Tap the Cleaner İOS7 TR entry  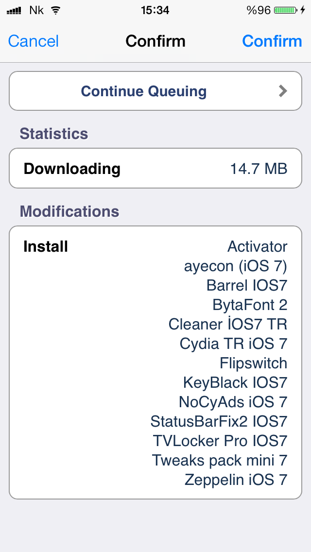pos(227,324)
